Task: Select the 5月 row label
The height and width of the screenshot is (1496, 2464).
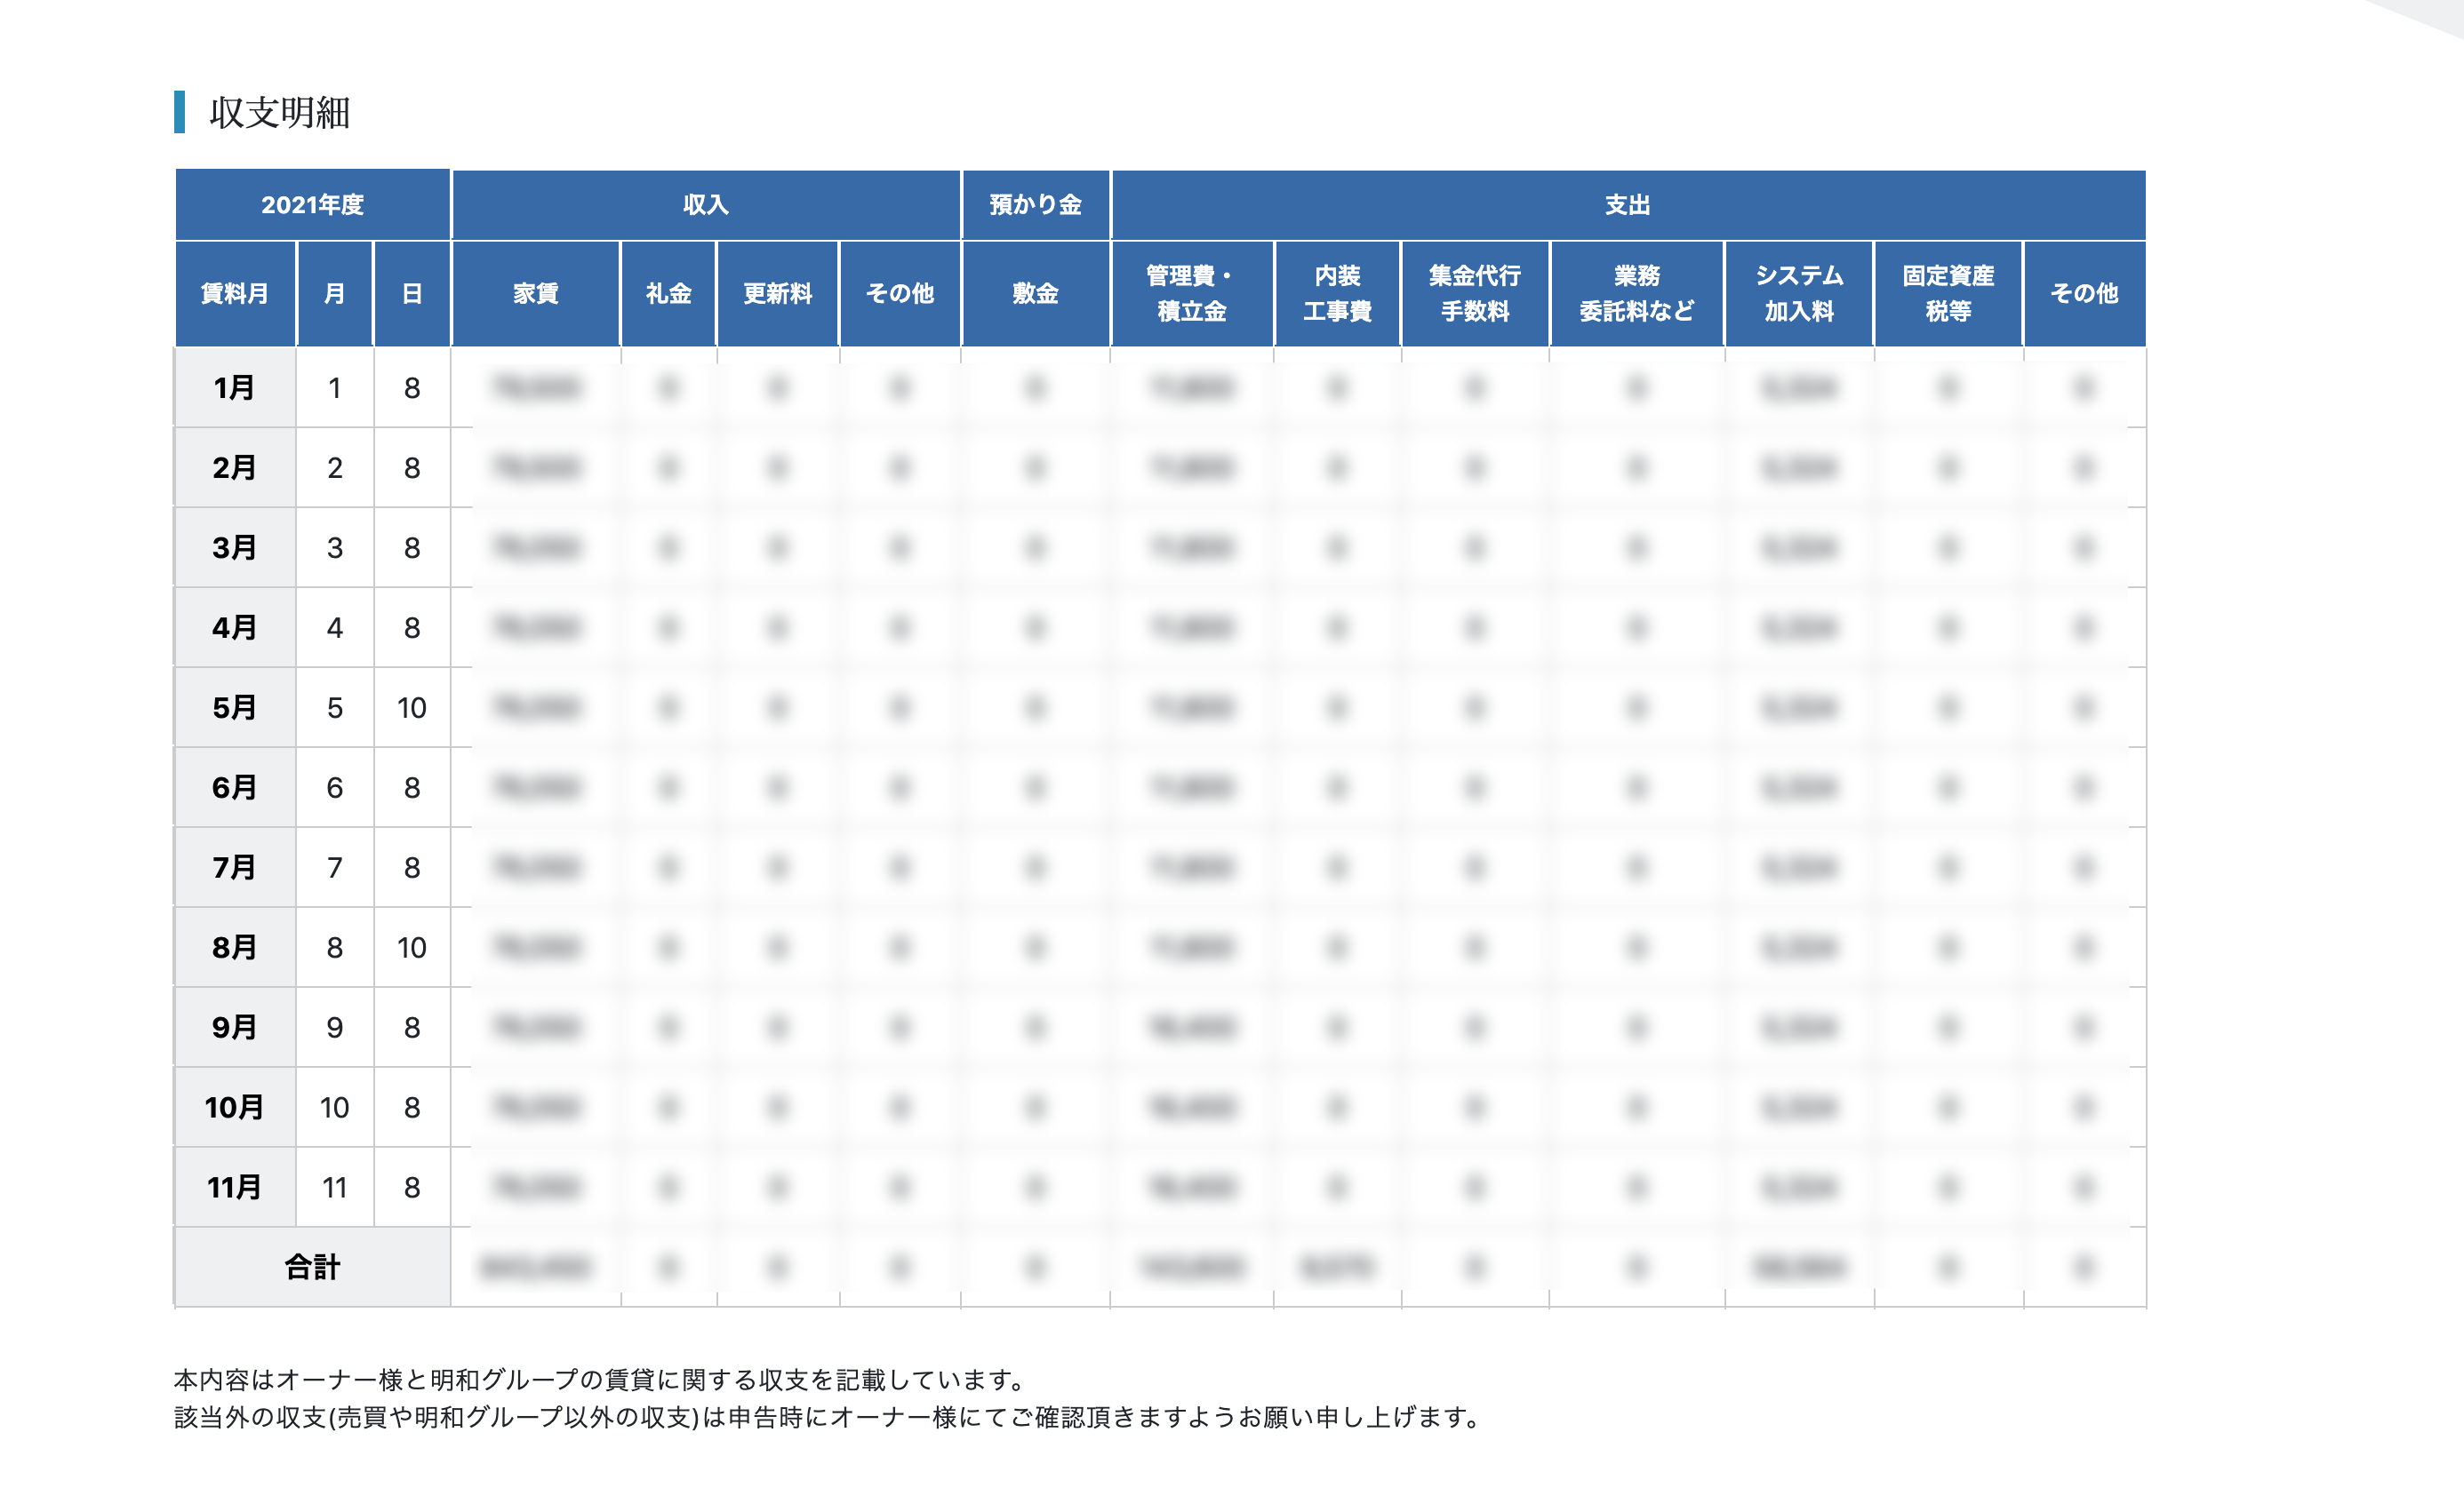Action: [234, 707]
